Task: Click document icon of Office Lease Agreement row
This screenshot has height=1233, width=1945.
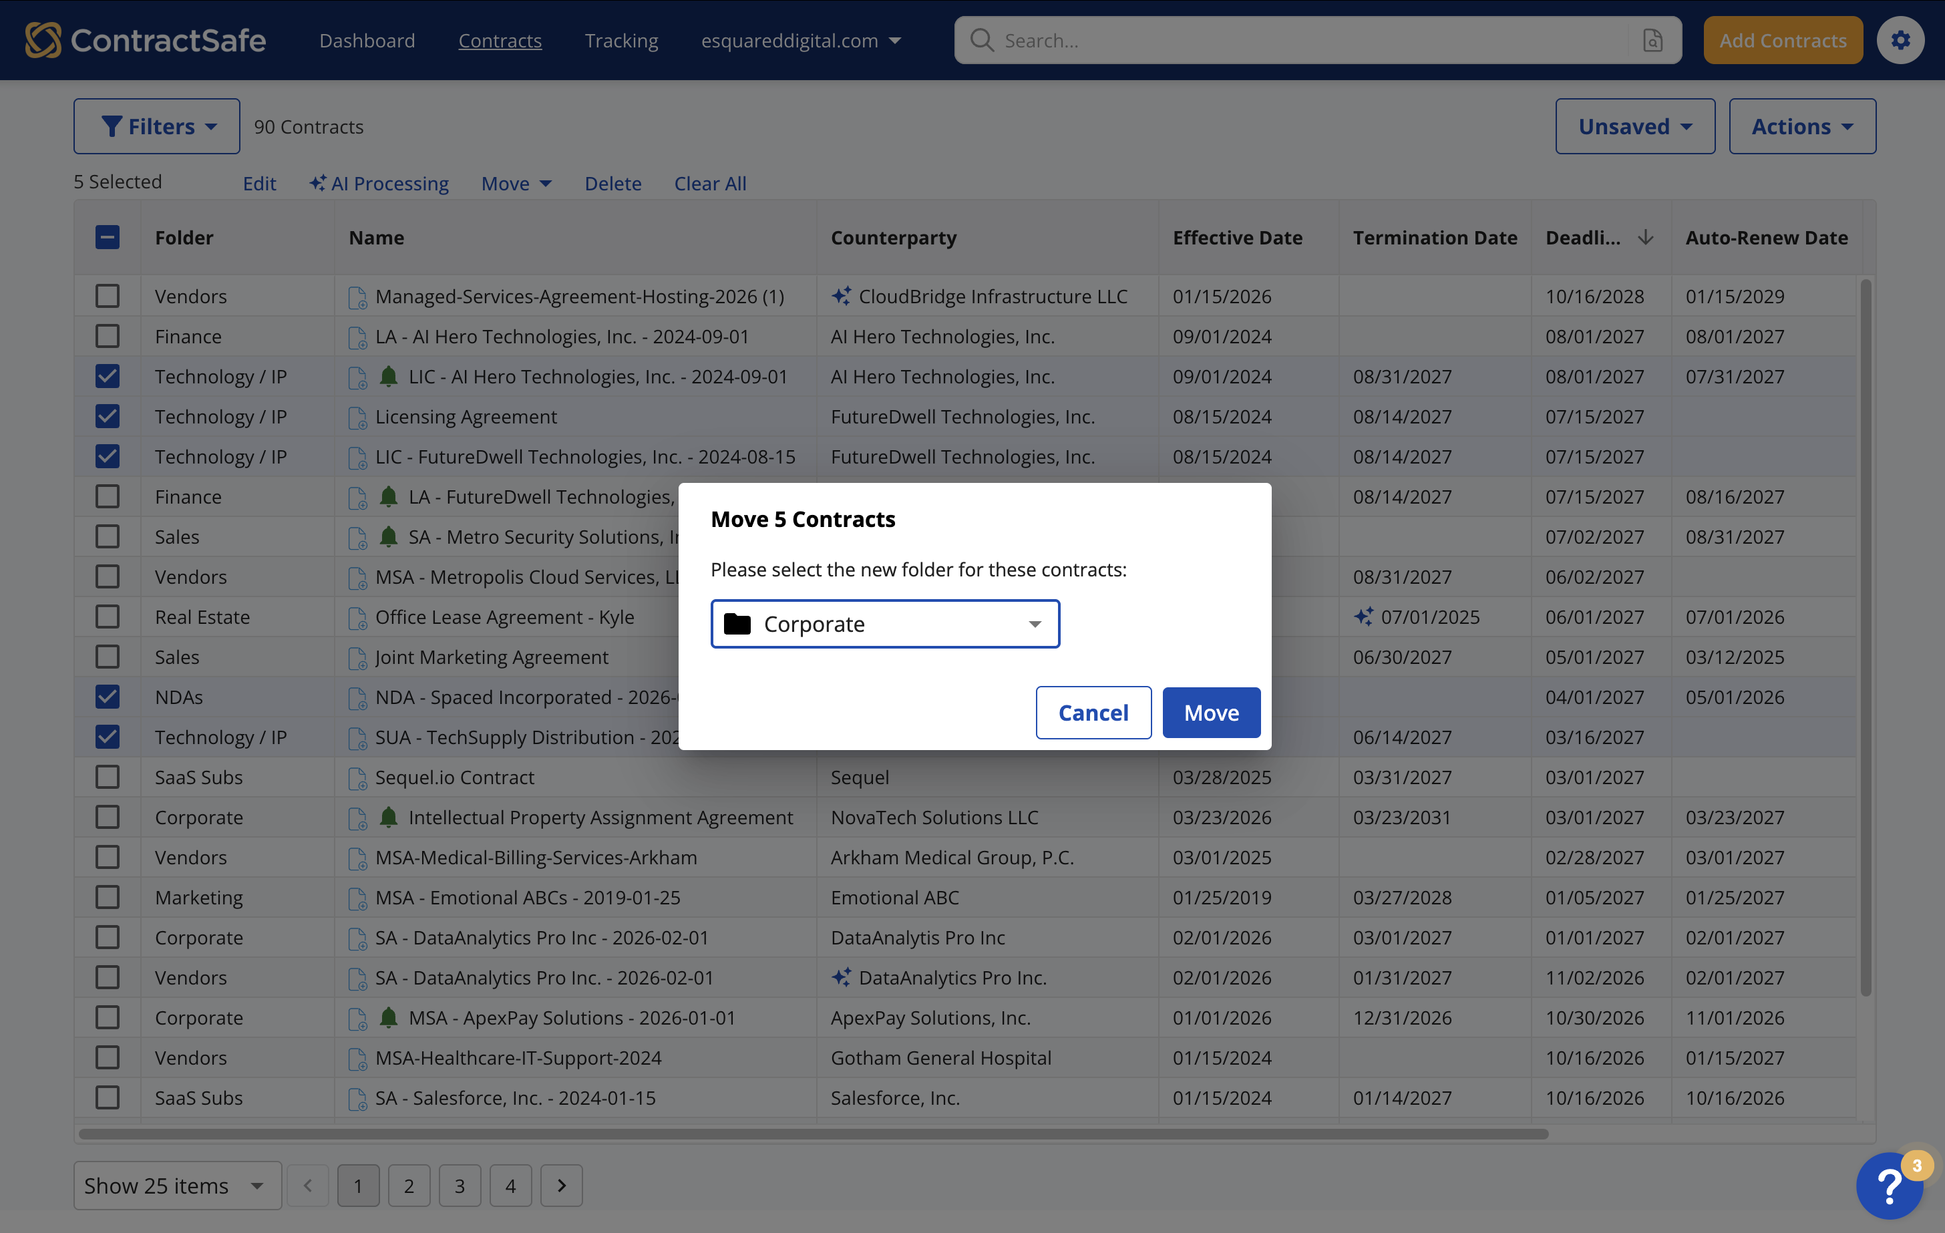Action: [x=357, y=617]
